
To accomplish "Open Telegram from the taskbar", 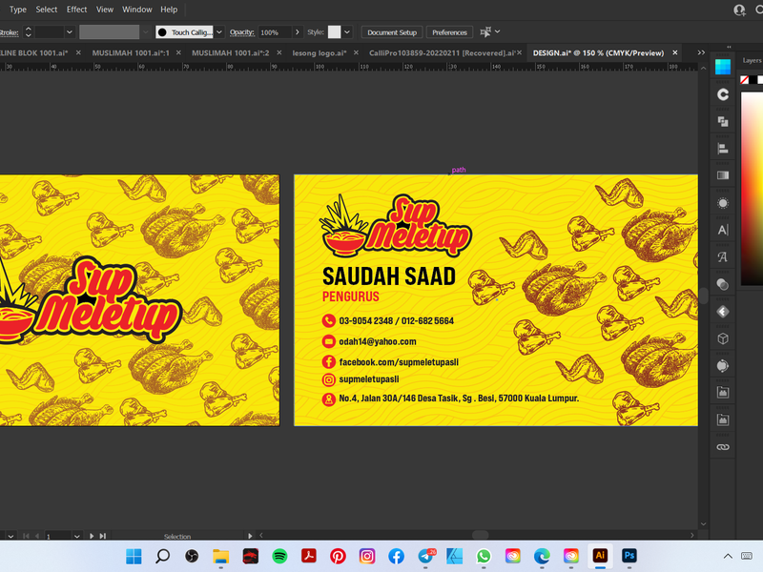I will 425,556.
